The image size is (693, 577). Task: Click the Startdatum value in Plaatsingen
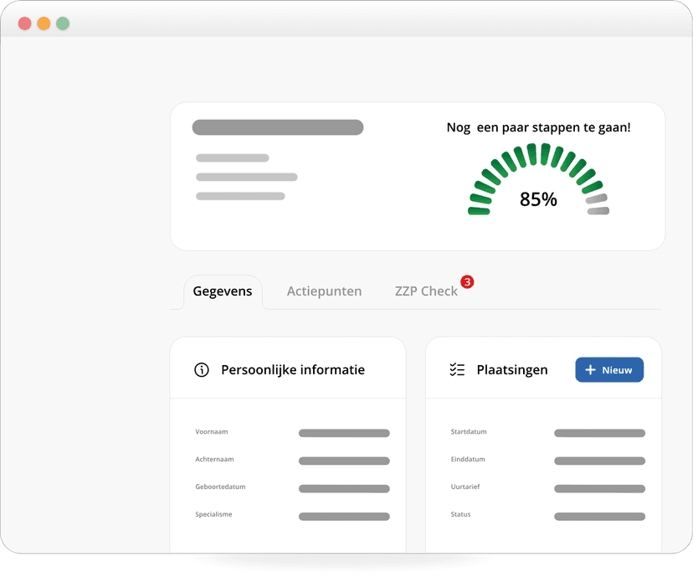(599, 433)
